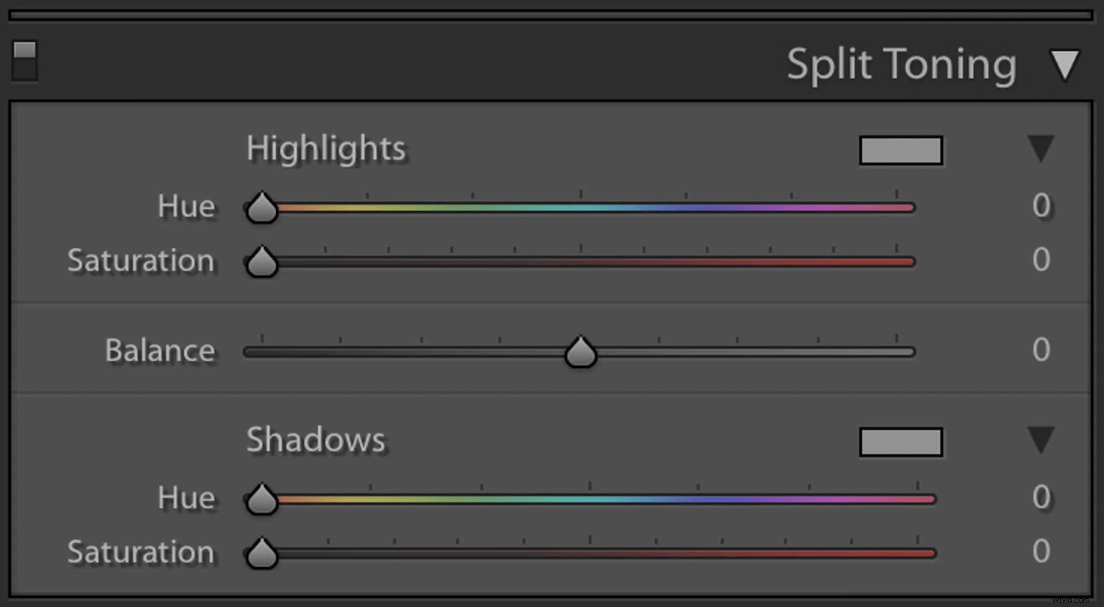The height and width of the screenshot is (607, 1104).
Task: Click the Balance slider handle
Action: [580, 352]
